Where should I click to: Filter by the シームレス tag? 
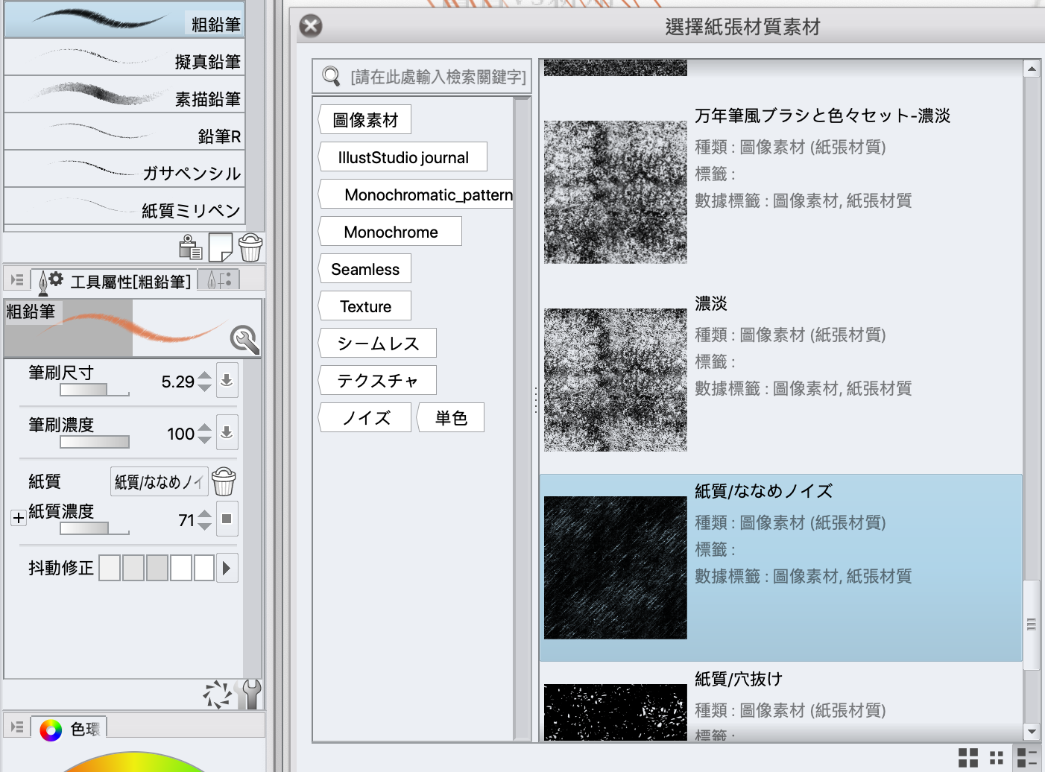pos(378,344)
